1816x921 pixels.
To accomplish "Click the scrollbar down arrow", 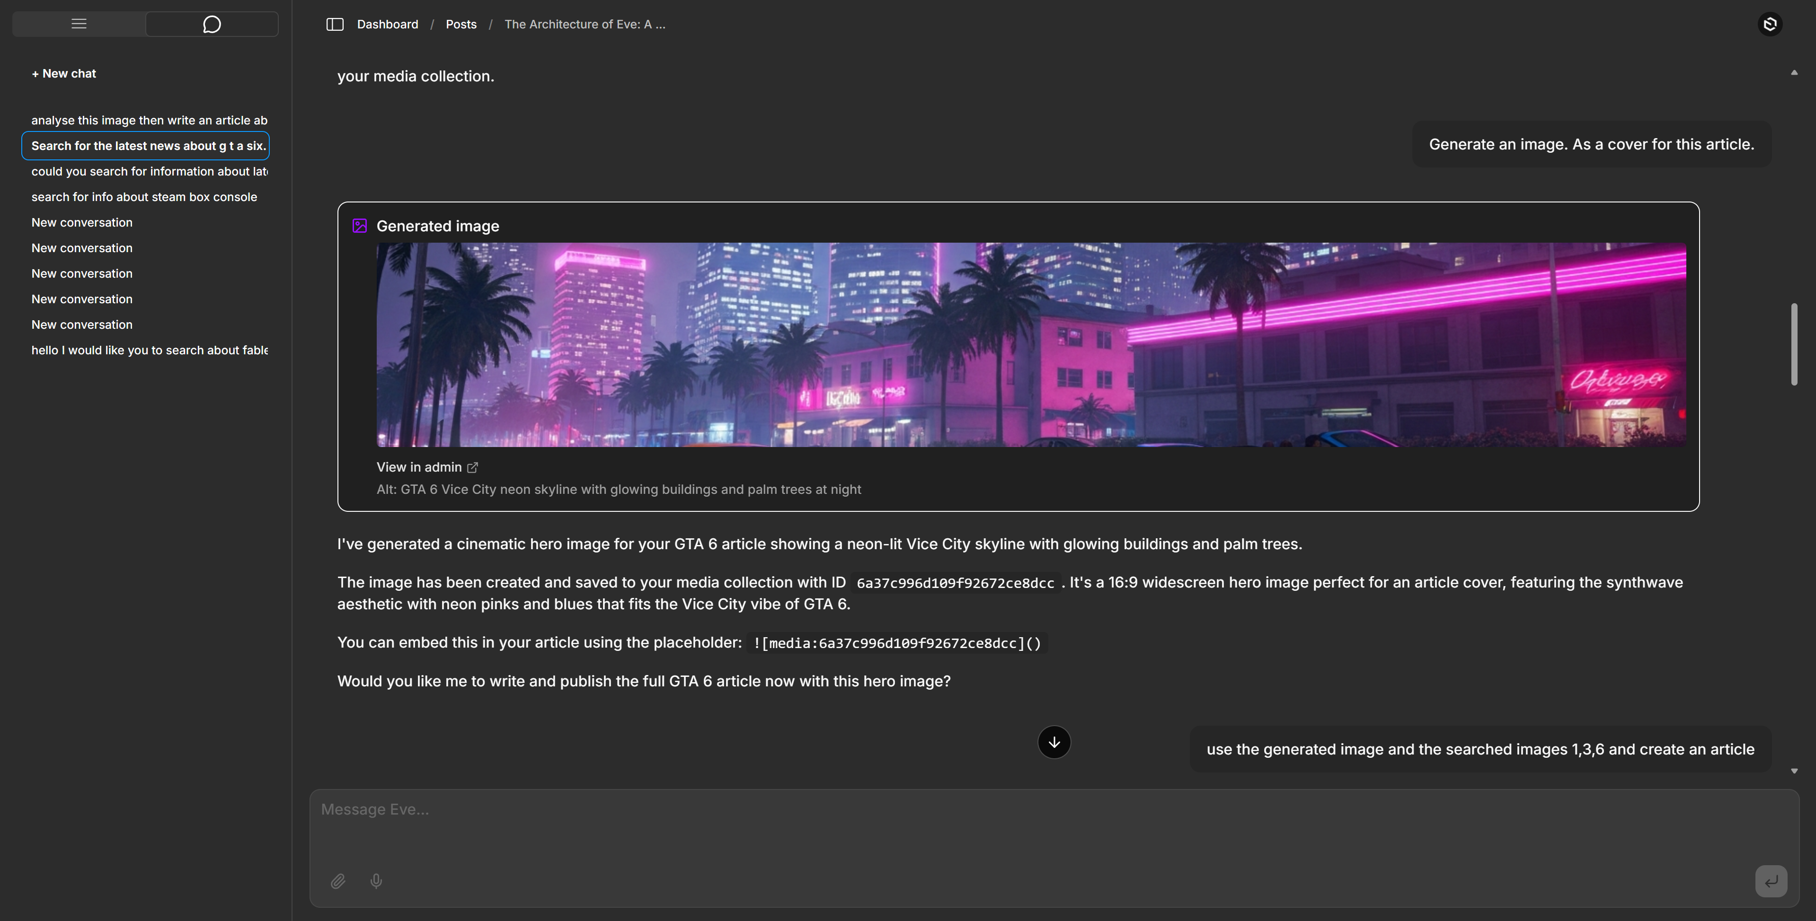I will click(x=1794, y=771).
